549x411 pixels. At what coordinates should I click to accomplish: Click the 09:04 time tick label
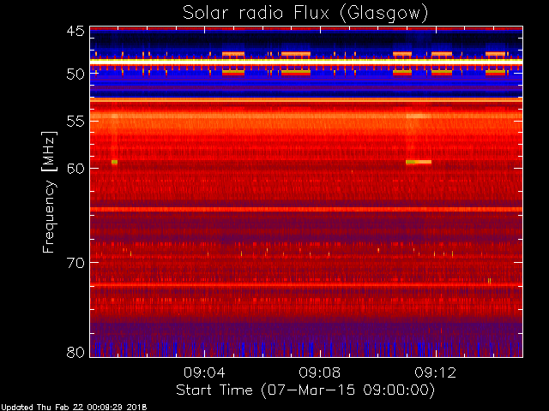click(x=204, y=372)
